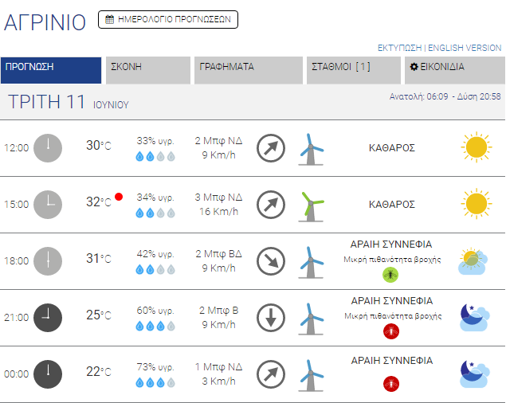506x403 pixels.
Task: Open the ΕΙΚΟΝΙΔΙΑ settings tab
Action: click(x=453, y=70)
